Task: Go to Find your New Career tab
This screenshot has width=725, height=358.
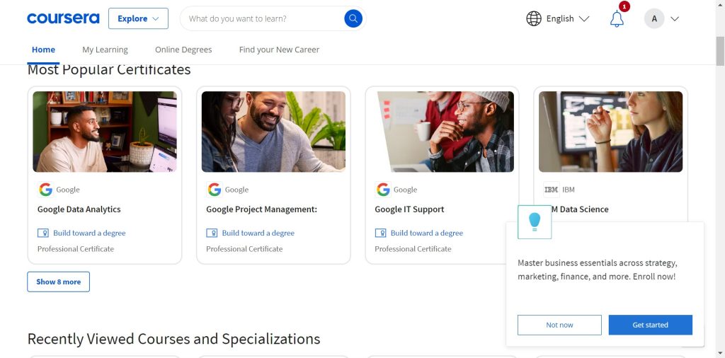Action: click(x=279, y=50)
